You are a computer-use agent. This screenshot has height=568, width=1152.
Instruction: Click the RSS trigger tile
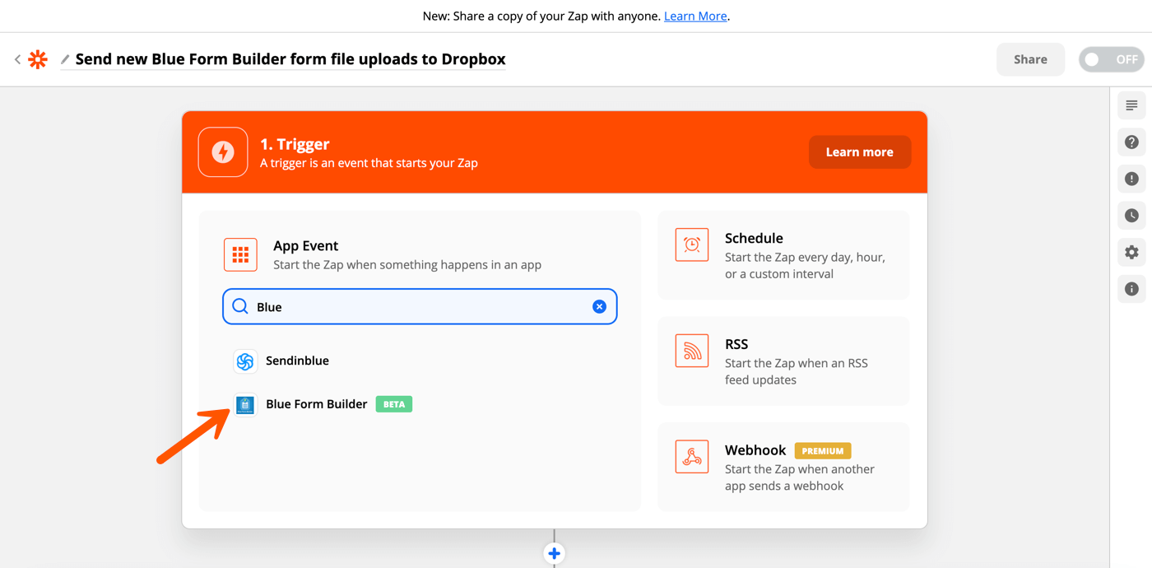783,361
